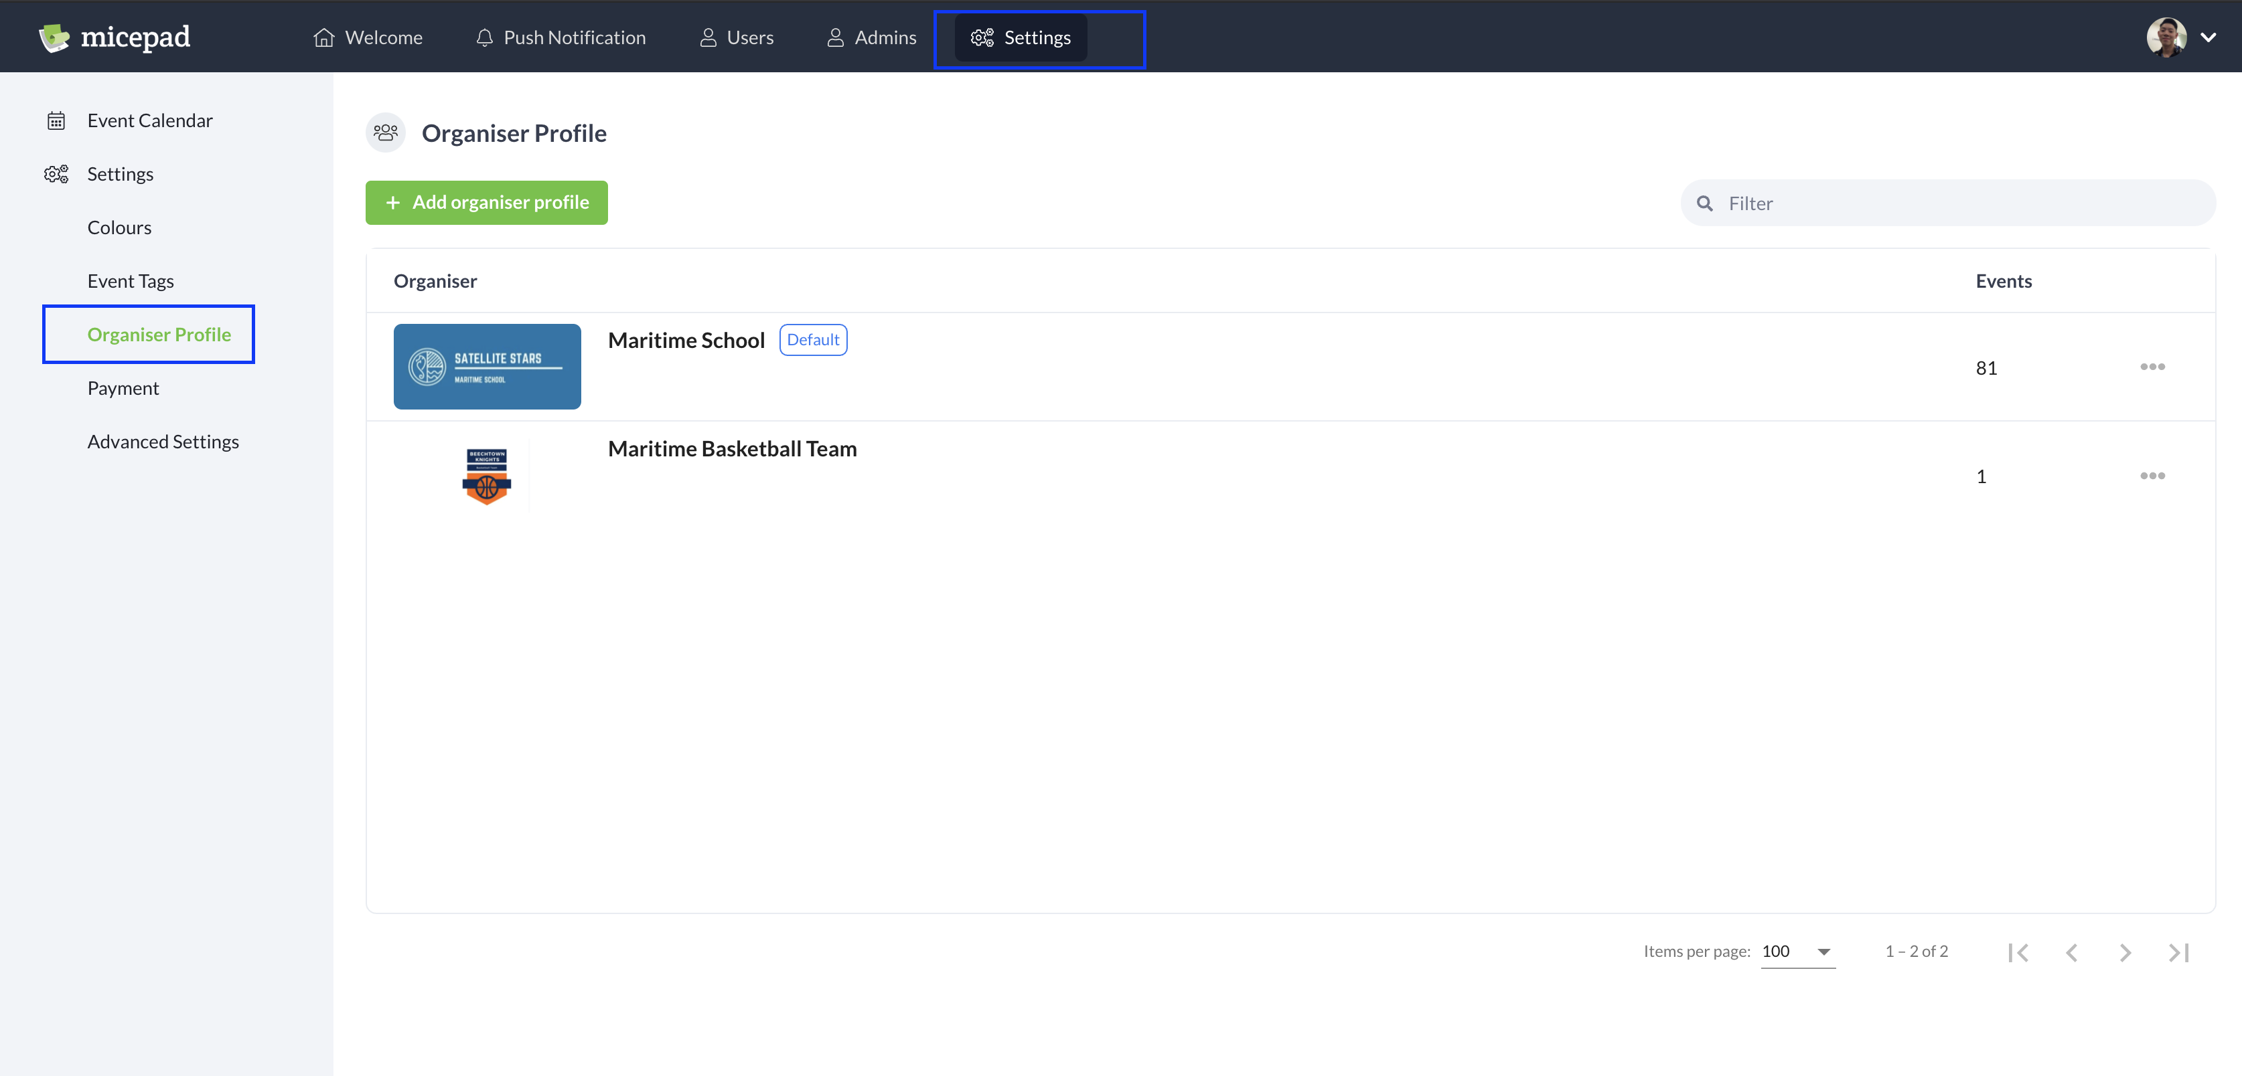
Task: Open the Colours settings page
Action: coord(119,228)
